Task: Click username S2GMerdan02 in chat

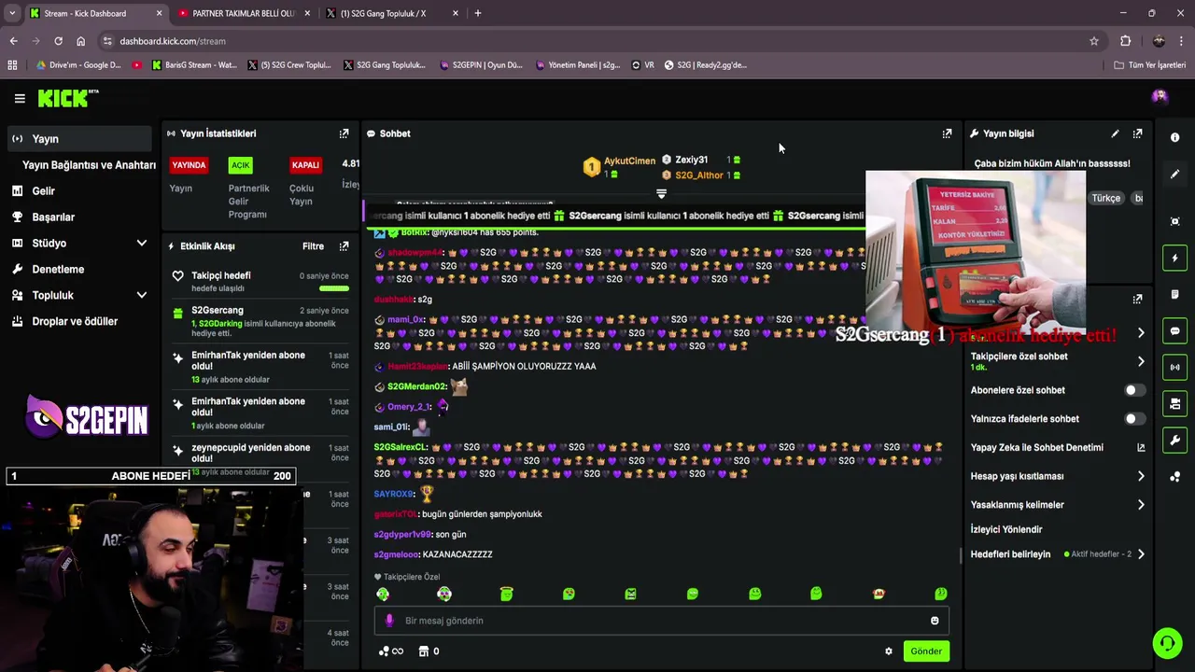Action: point(416,386)
